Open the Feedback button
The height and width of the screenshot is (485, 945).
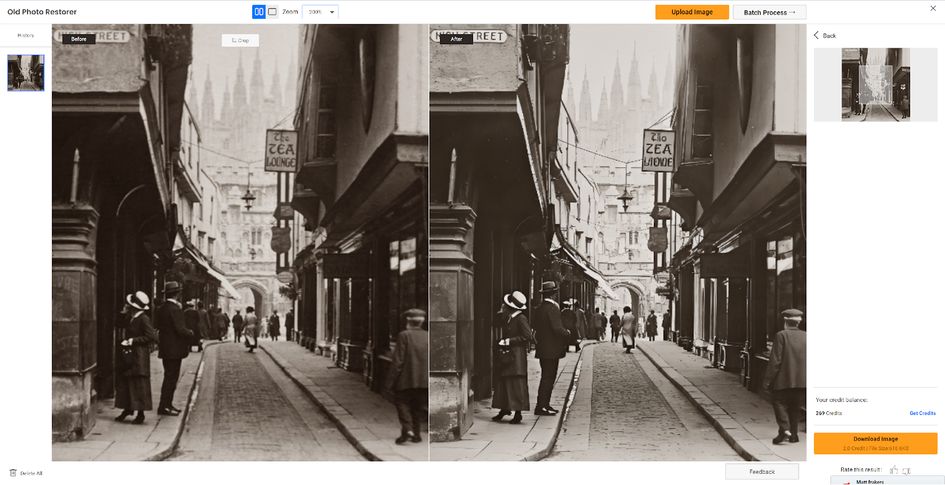coord(762,471)
